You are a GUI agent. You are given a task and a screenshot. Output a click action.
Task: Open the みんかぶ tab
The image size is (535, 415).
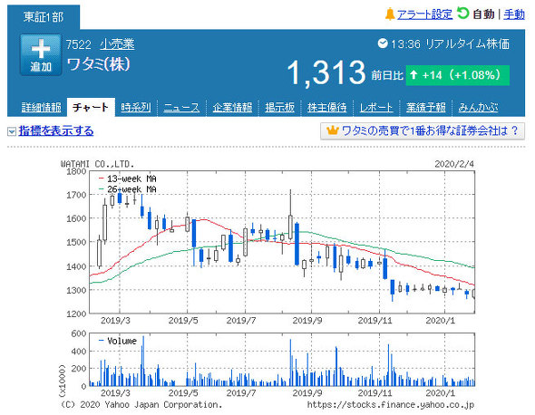coord(478,108)
